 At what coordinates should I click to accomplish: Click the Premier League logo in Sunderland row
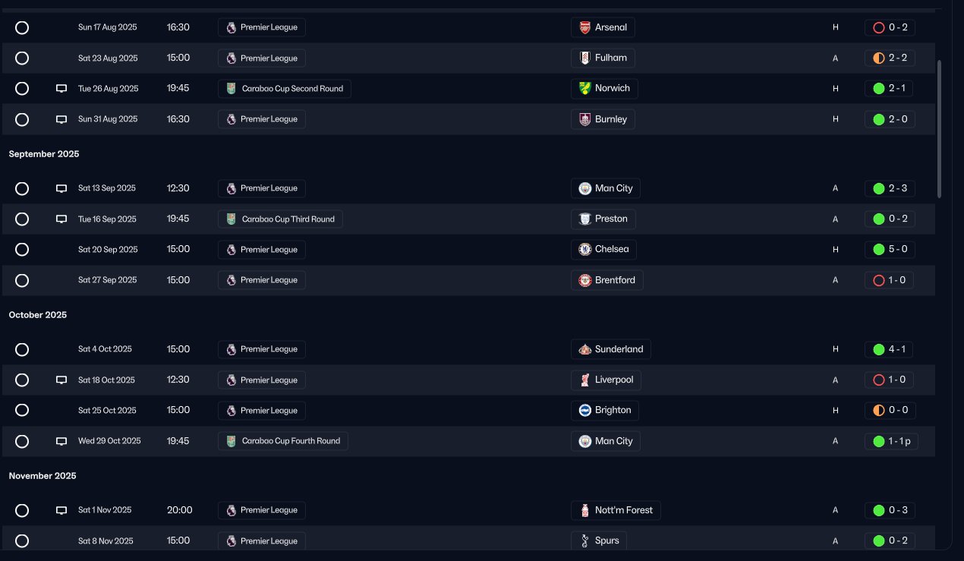(x=232, y=349)
